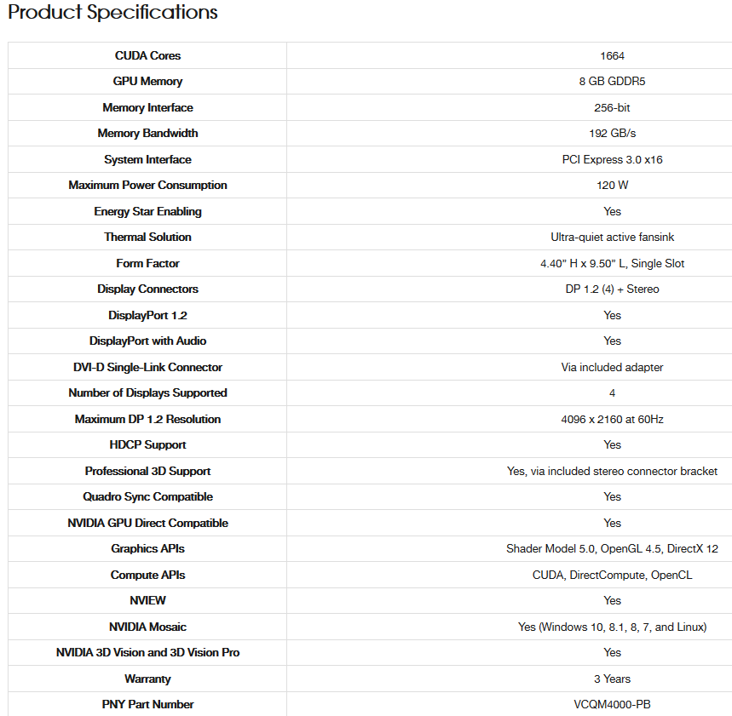Click the NVIDIA Mosaic value text
The height and width of the screenshot is (716, 732).
coord(612,627)
